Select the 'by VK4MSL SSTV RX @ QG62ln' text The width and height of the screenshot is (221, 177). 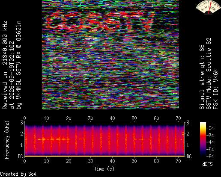coord(18,65)
